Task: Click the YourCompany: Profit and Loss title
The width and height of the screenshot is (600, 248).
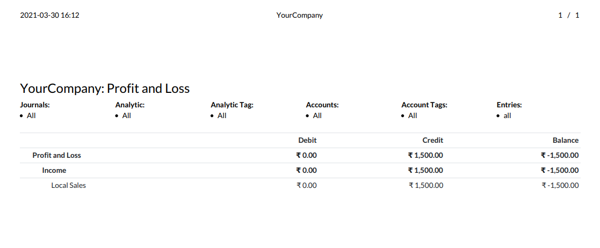Action: [105, 89]
